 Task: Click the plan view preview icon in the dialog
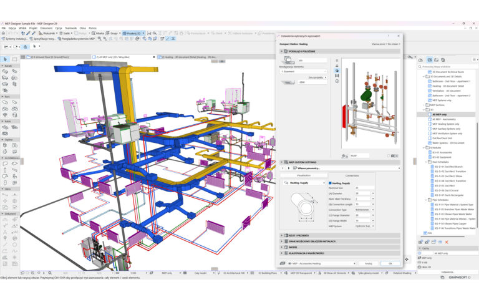337,61
